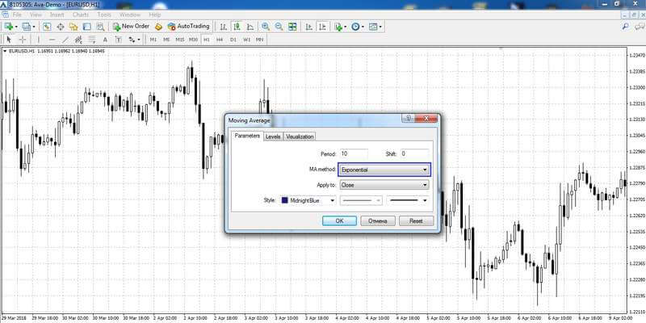Select the trendline drawing tool
The height and width of the screenshot is (323, 646).
(65, 40)
